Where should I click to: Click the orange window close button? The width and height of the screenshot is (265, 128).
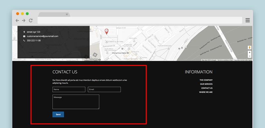(18, 14)
